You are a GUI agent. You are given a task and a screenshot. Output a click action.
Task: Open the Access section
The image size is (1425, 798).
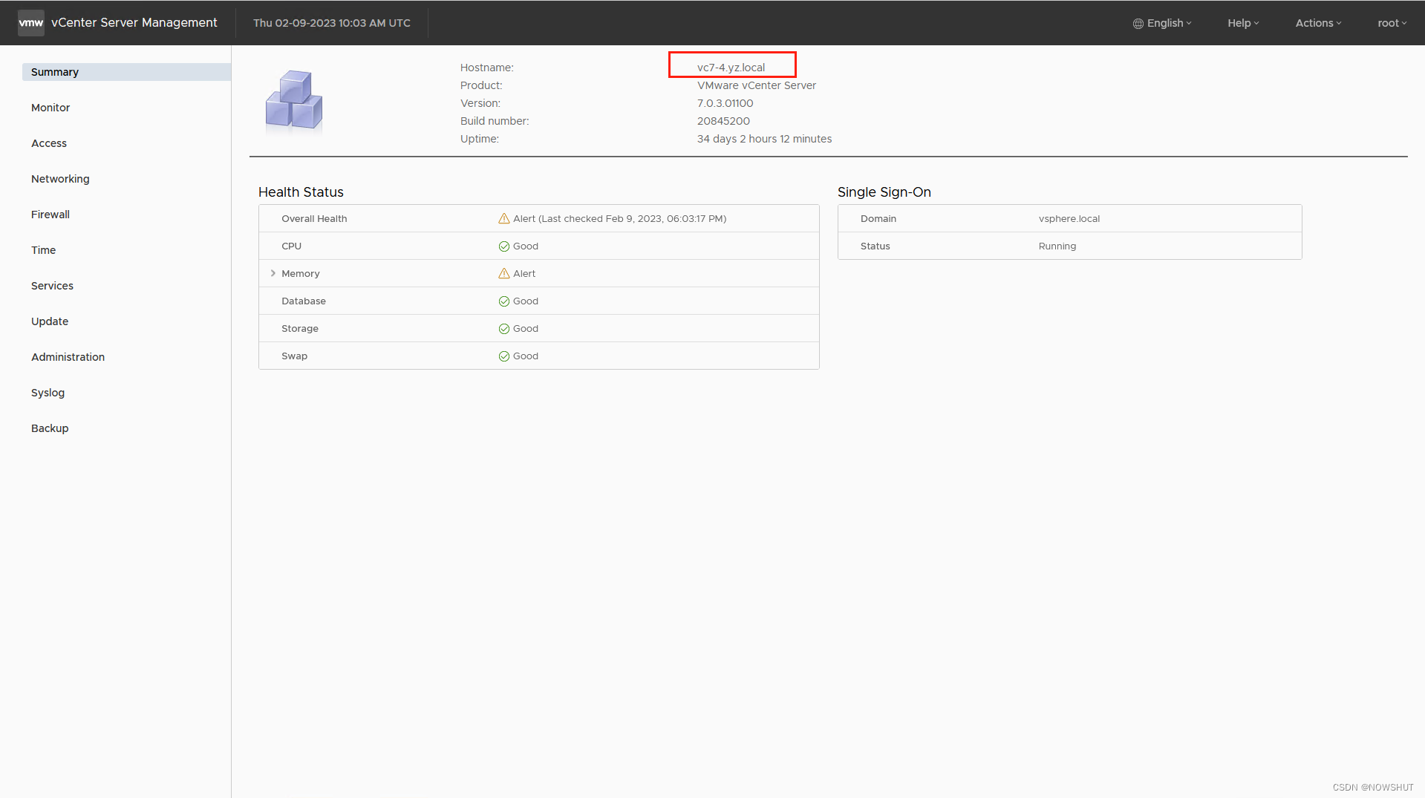[49, 143]
